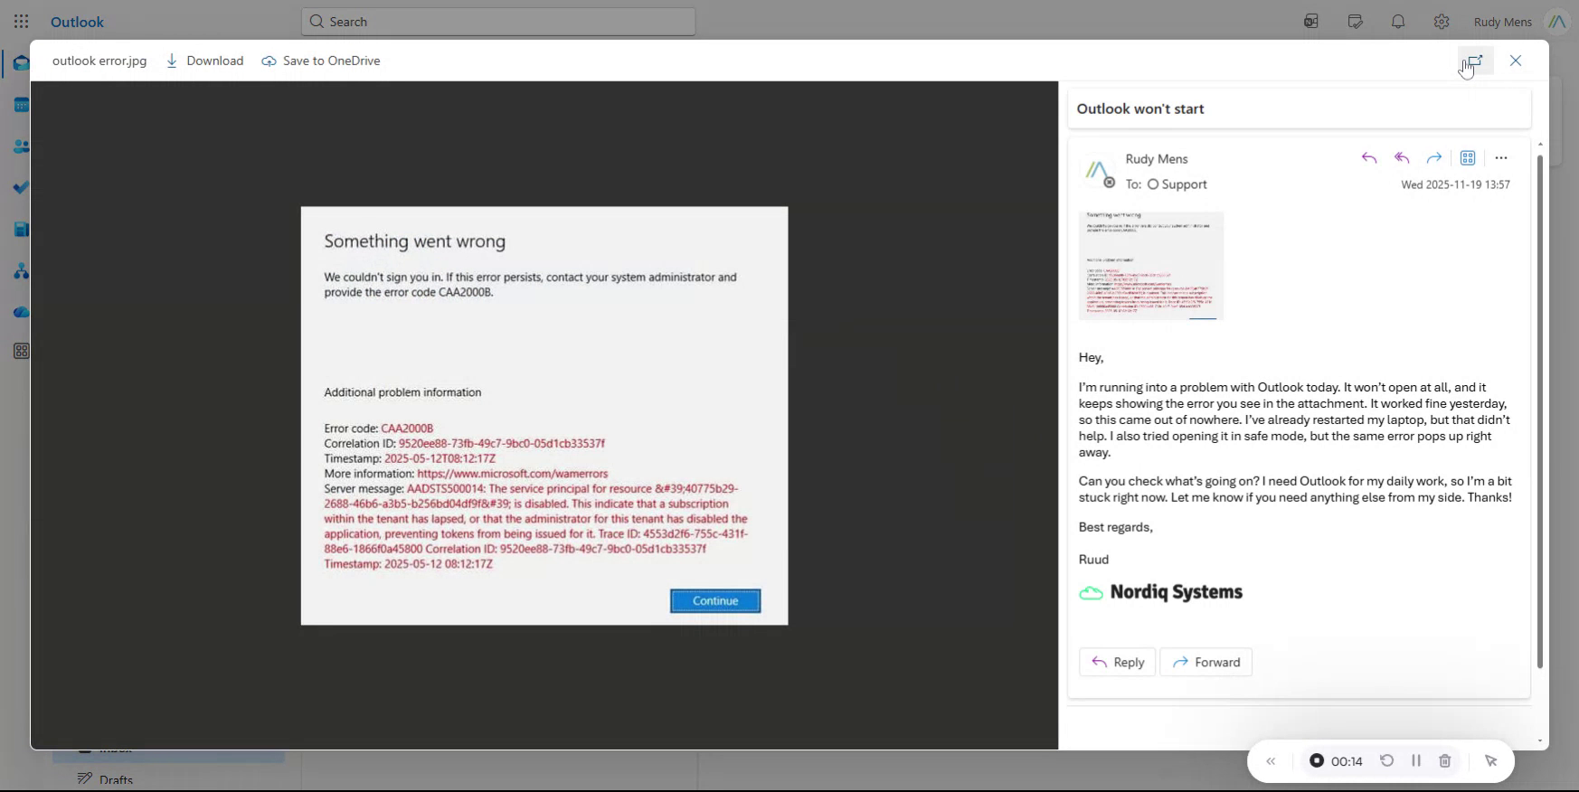Click the Search input field
1579x792 pixels.
pyautogui.click(x=498, y=22)
